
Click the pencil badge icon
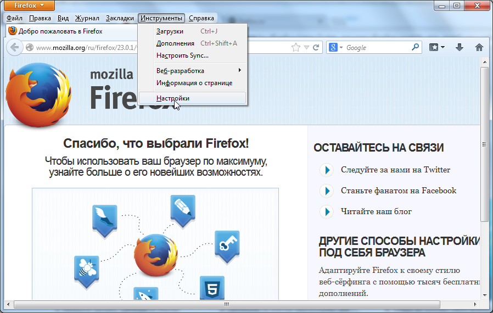pos(183,211)
